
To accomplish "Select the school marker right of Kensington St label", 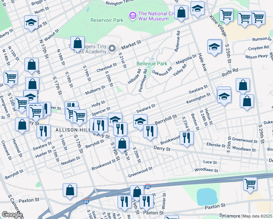I will tap(224, 97).
